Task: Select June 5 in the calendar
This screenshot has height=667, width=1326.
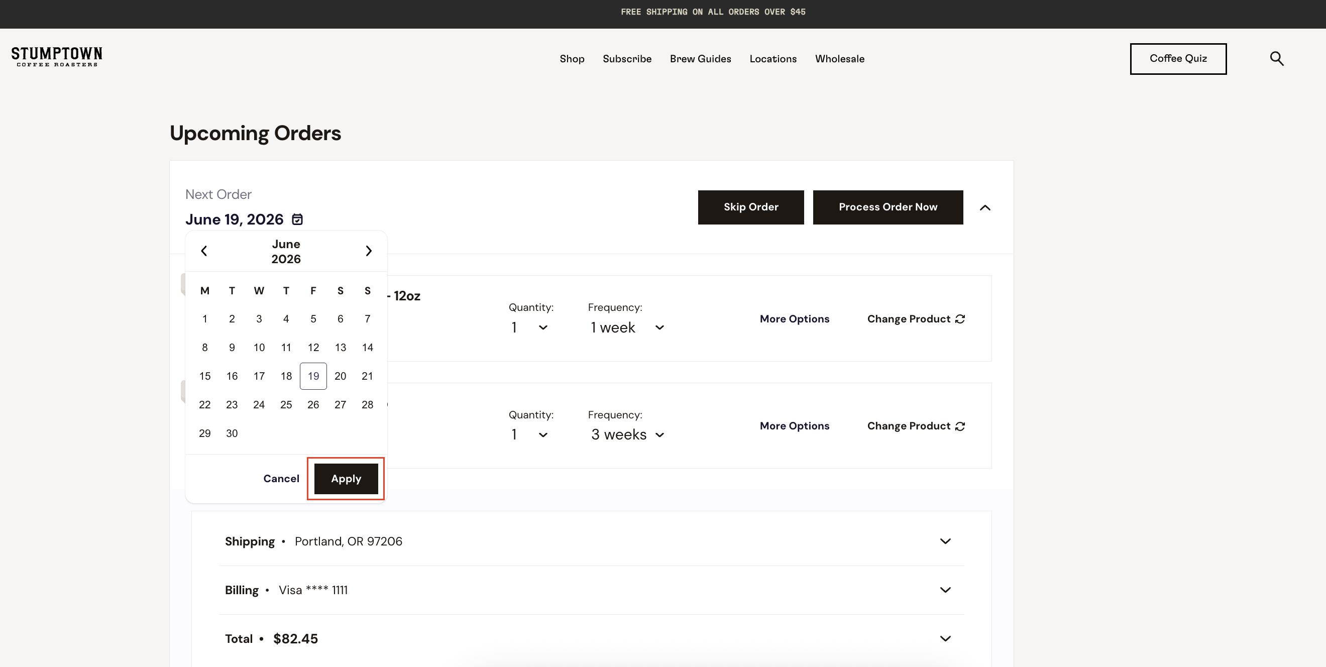Action: pos(313,319)
